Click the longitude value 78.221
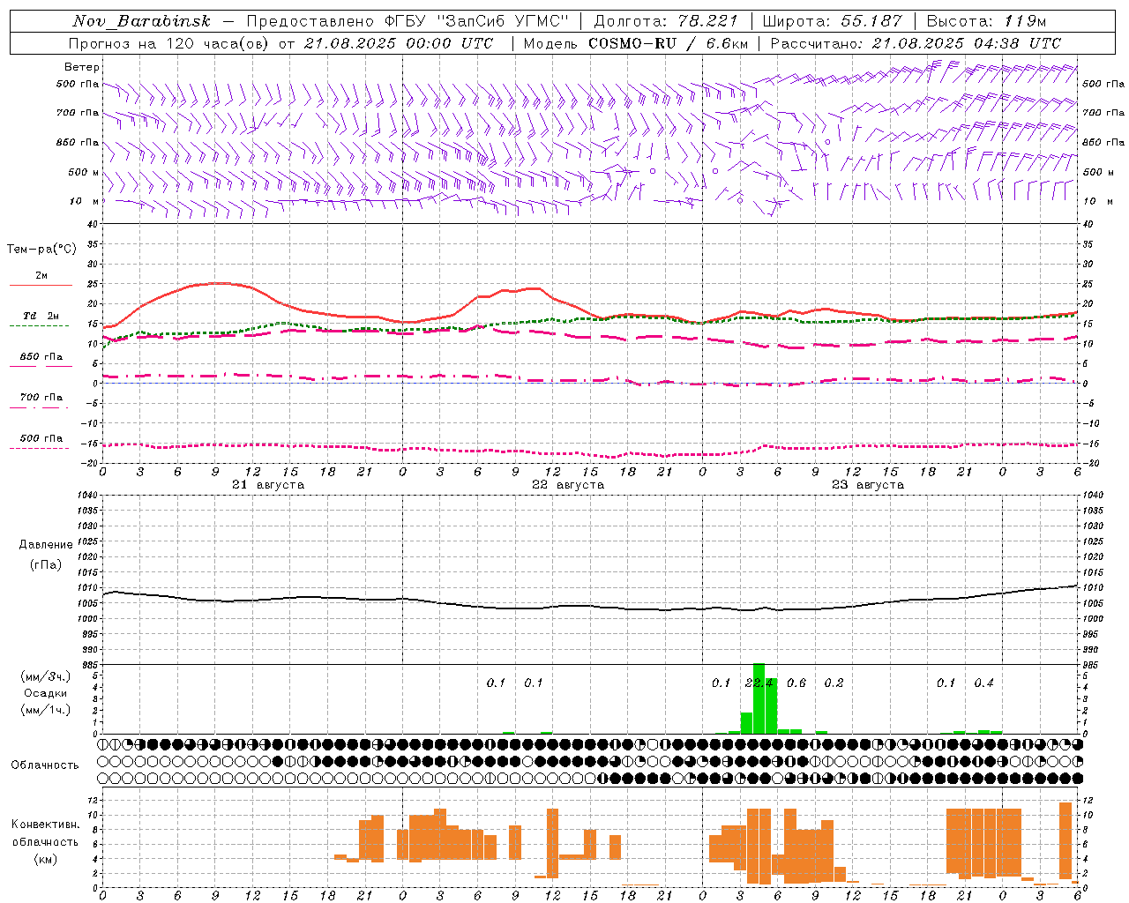The height and width of the screenshot is (903, 1129). point(709,21)
